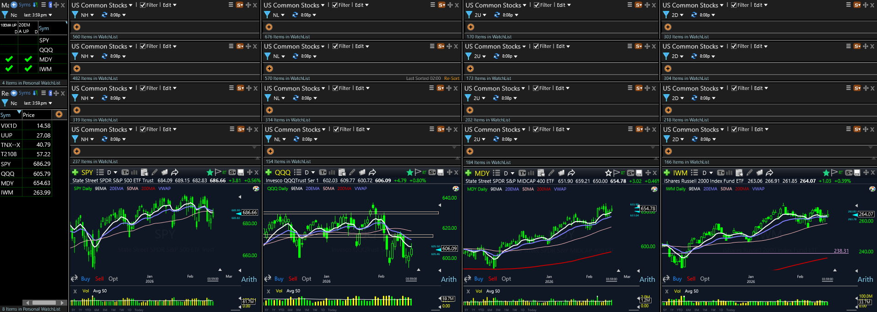877x312 pixels.
Task: Click the share arrow icon on SPY chart
Action: (175, 172)
